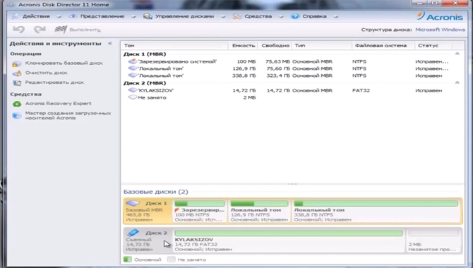Click the Acronis Recovery Expert icon

(17, 104)
